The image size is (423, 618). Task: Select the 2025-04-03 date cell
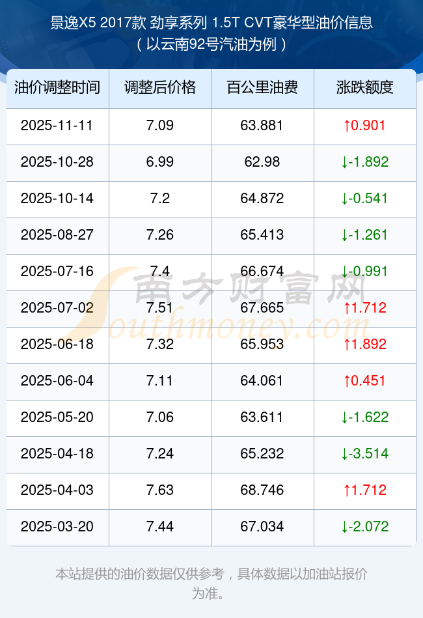57,490
